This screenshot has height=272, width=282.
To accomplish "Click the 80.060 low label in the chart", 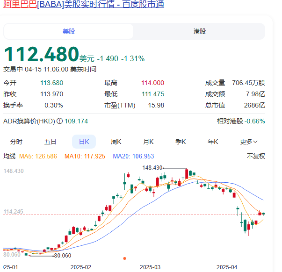I will click(63, 256).
